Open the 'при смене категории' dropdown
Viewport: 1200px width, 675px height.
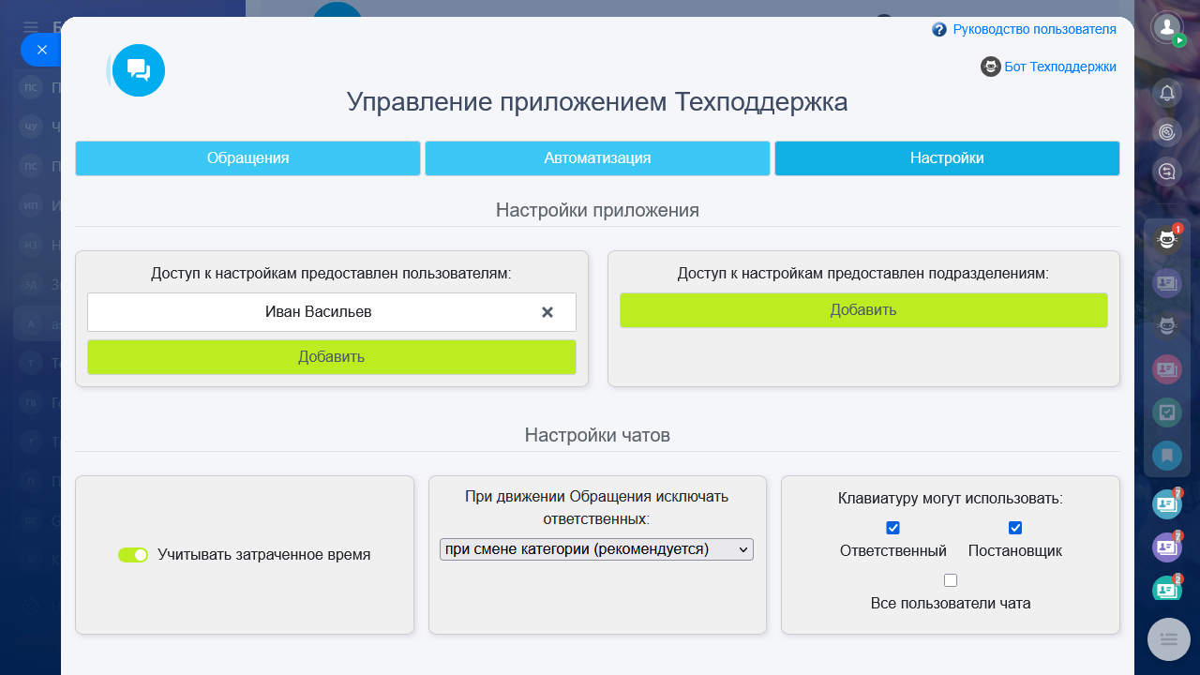(596, 549)
